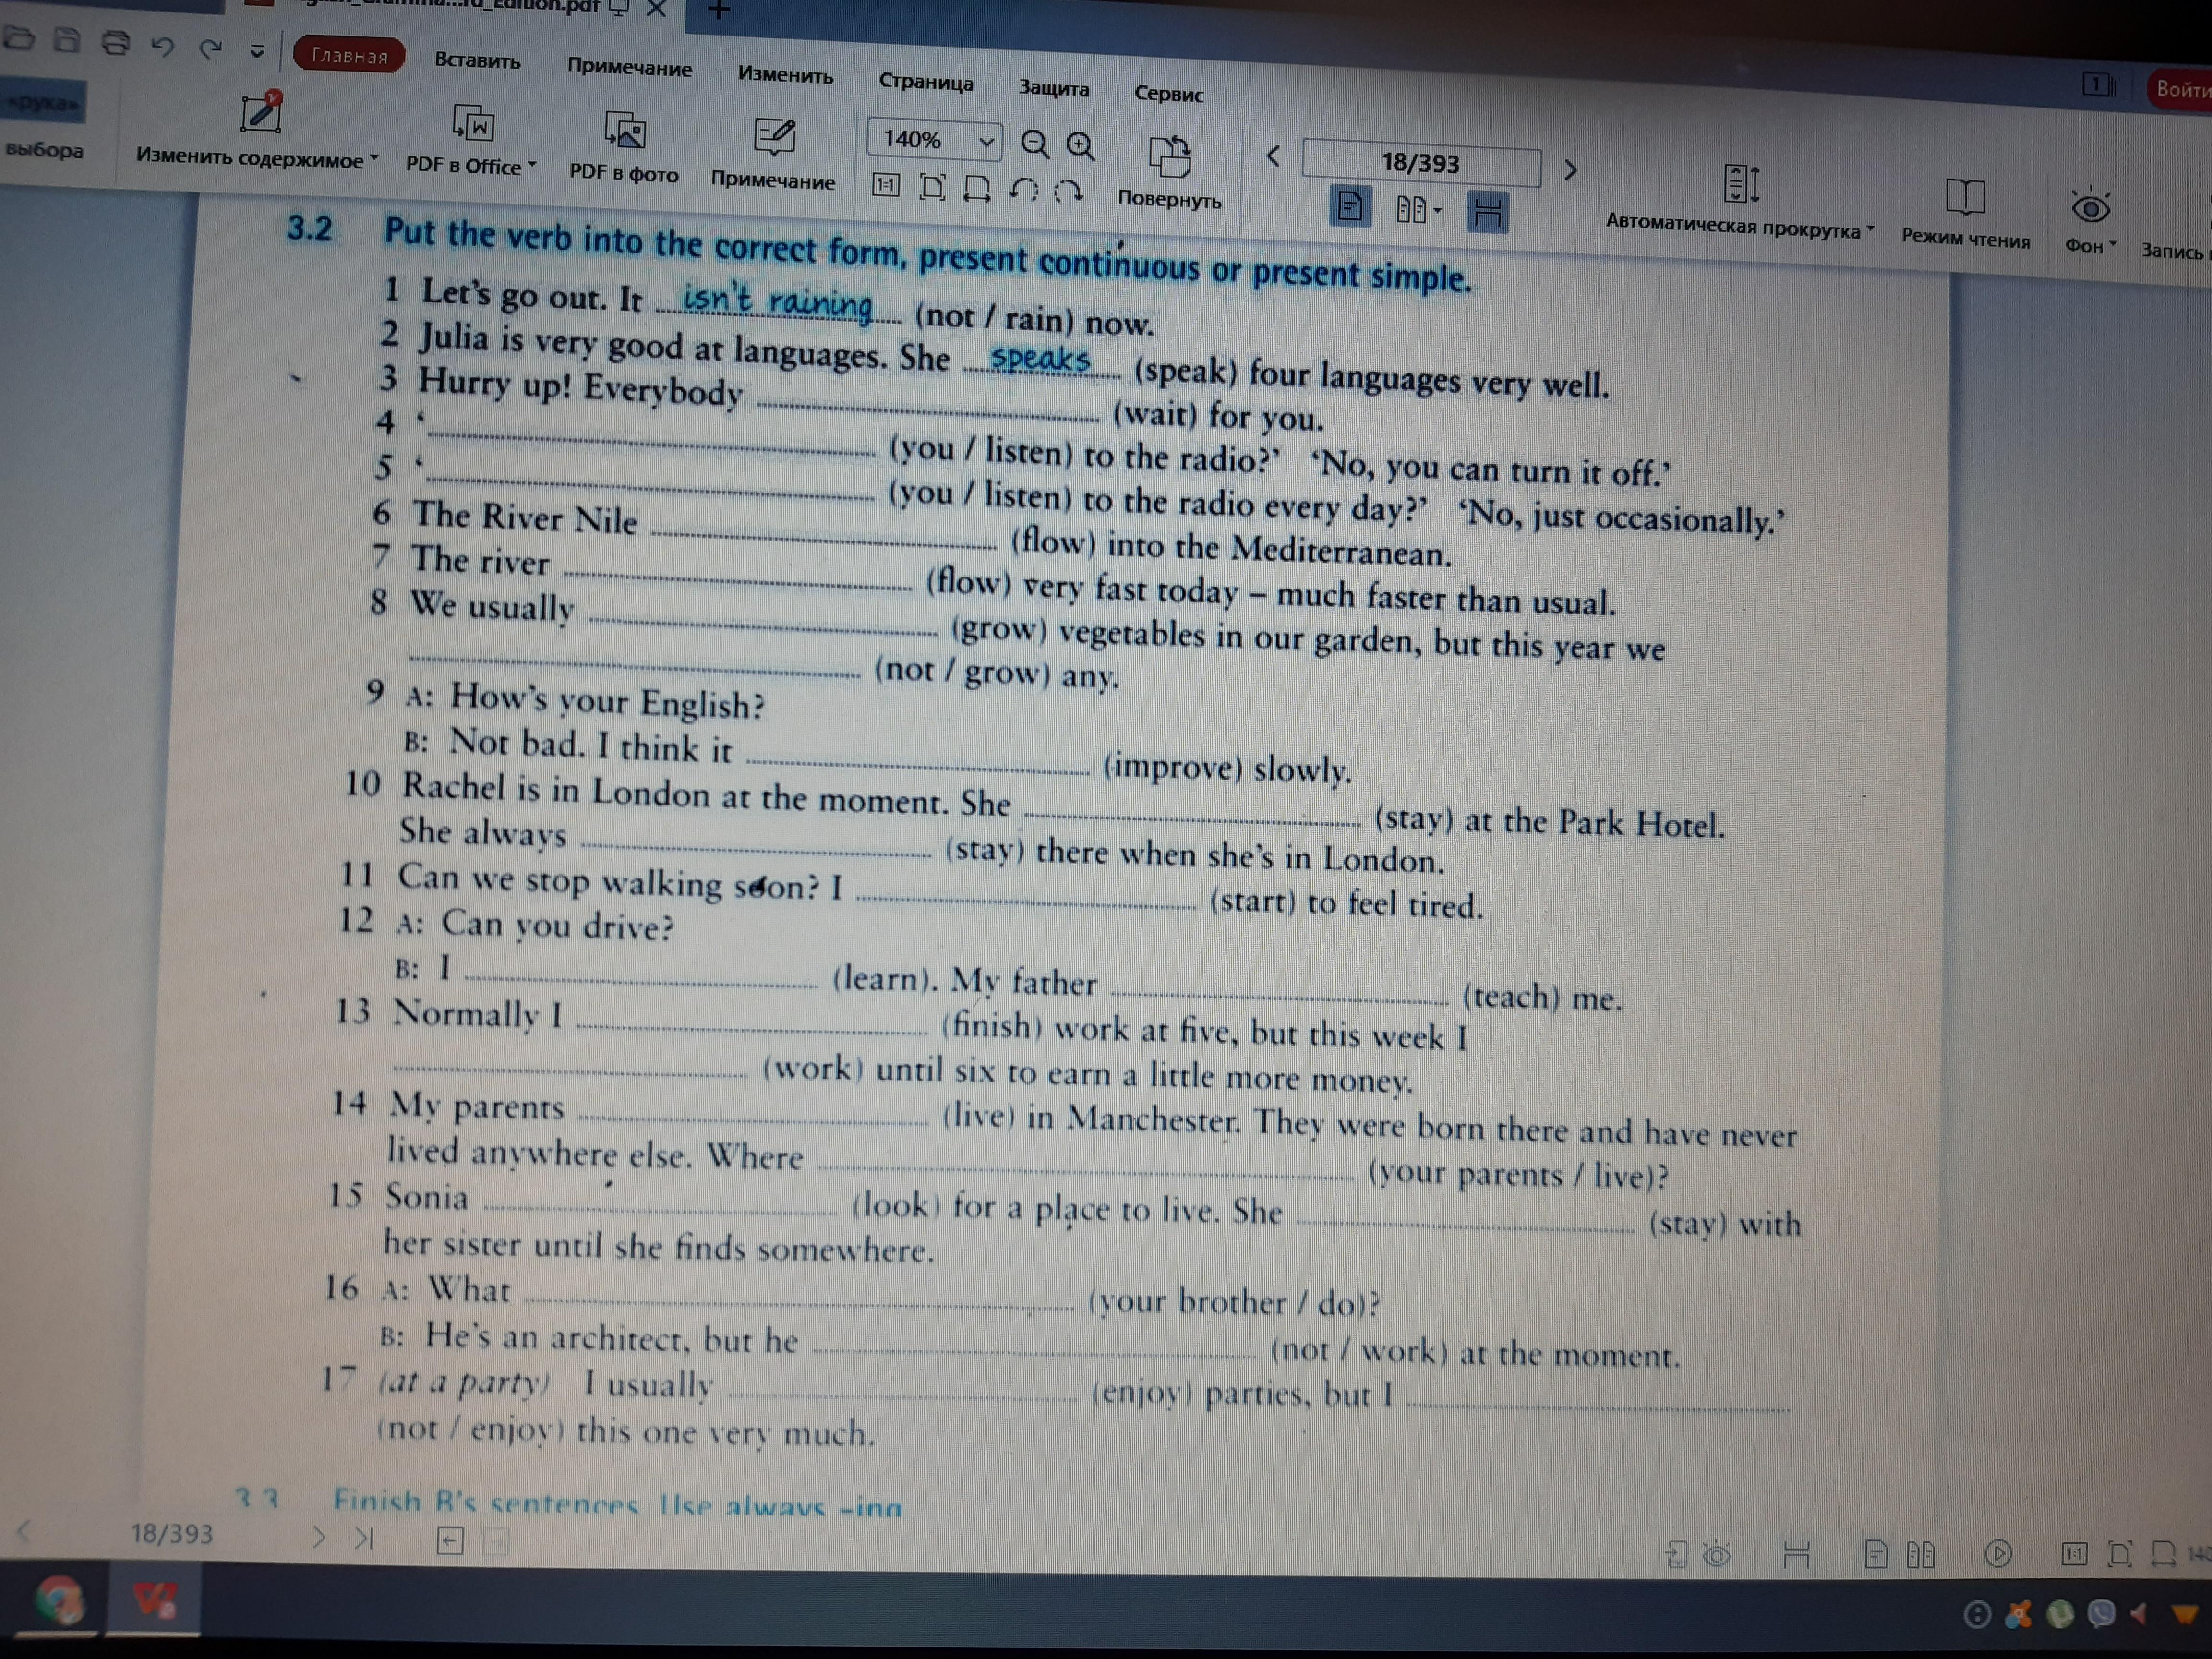Go to next page arrow
The image size is (2212, 1659).
point(1570,170)
